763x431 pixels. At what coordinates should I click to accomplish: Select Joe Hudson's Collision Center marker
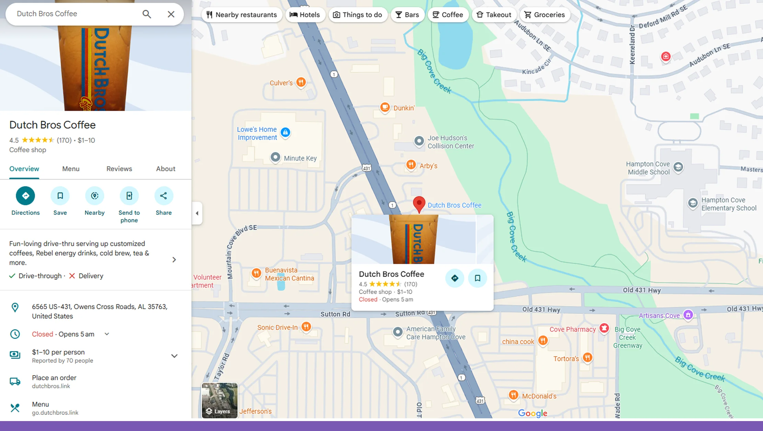tap(419, 141)
